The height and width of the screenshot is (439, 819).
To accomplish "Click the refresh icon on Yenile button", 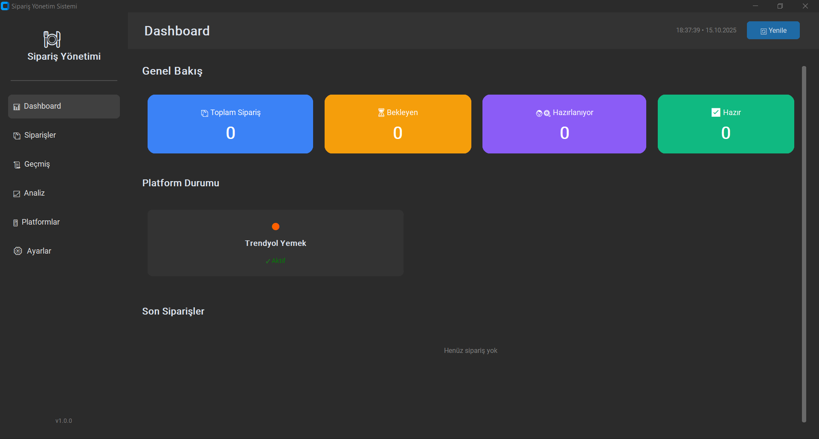I will 764,31.
